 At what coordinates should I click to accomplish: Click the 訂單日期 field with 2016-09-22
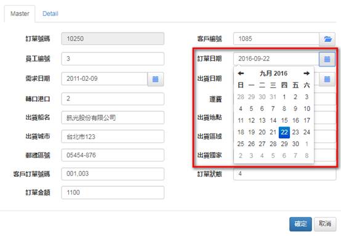pos(276,59)
